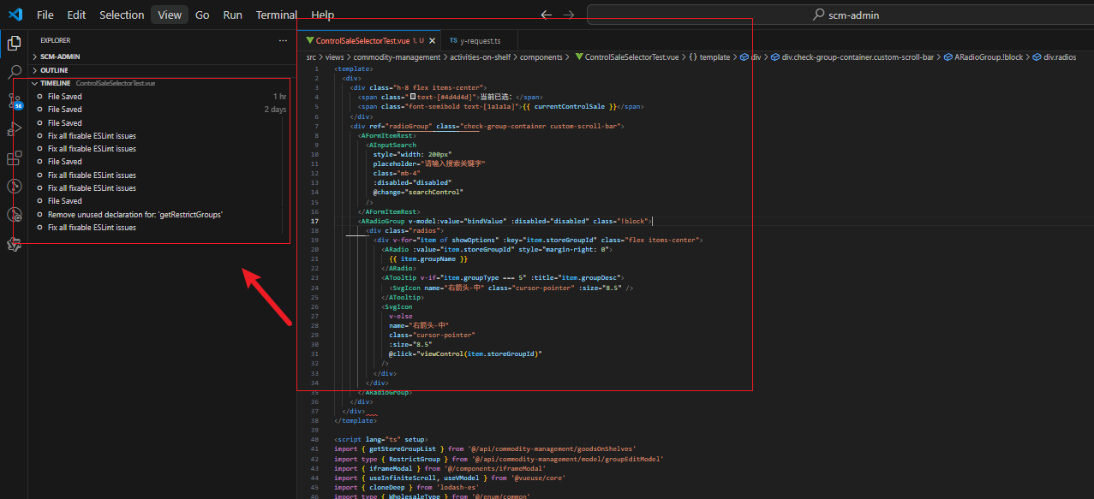Click the div.radios breadcrumb
The image size is (1094, 499).
click(x=1054, y=57)
